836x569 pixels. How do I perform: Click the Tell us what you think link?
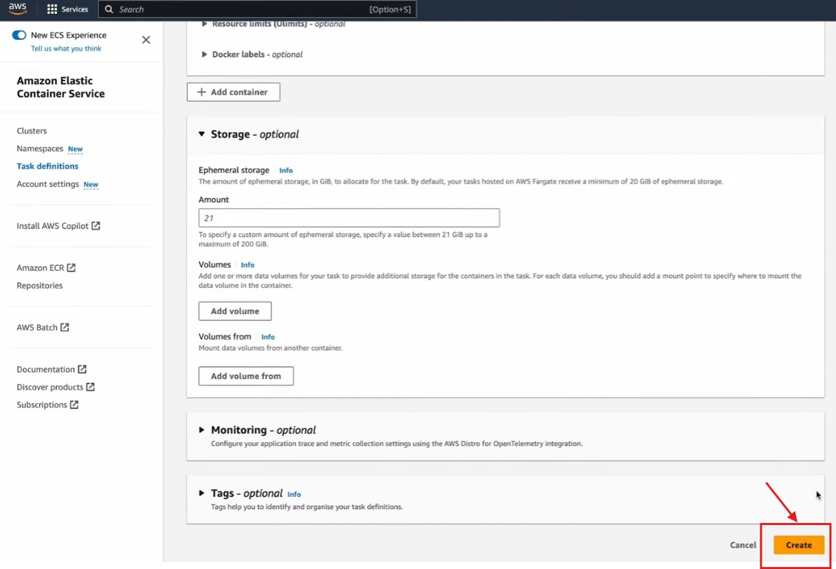tap(66, 49)
